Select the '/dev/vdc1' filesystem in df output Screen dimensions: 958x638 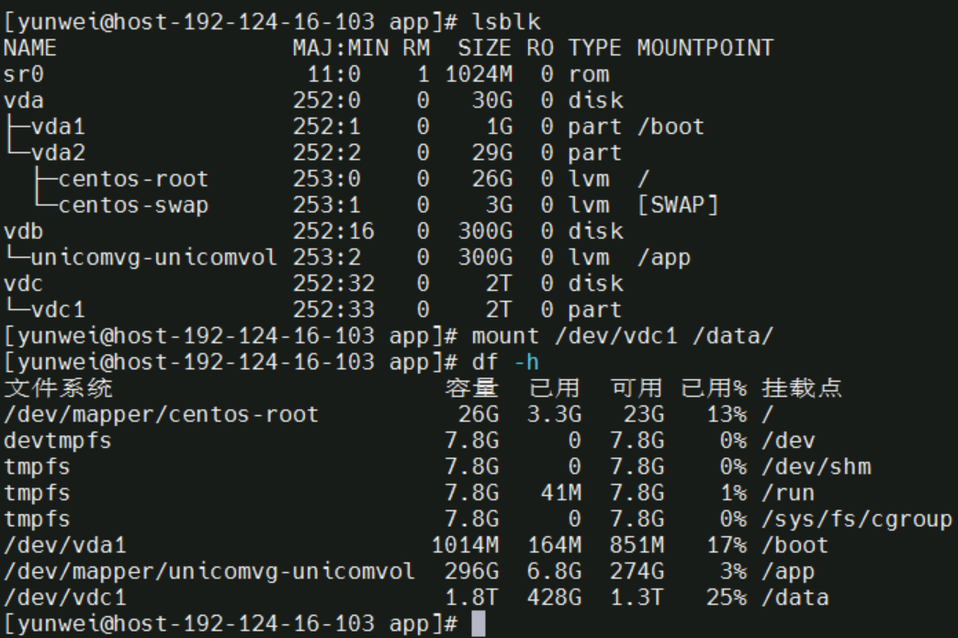tap(65, 599)
